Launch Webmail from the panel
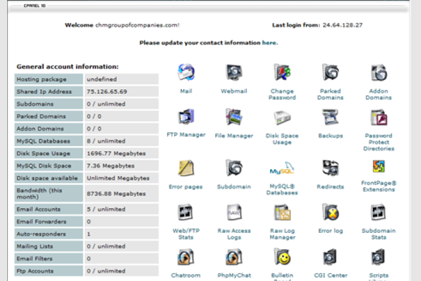 pos(234,74)
